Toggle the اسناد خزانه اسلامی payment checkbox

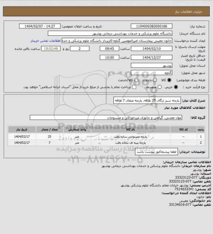click(134, 87)
